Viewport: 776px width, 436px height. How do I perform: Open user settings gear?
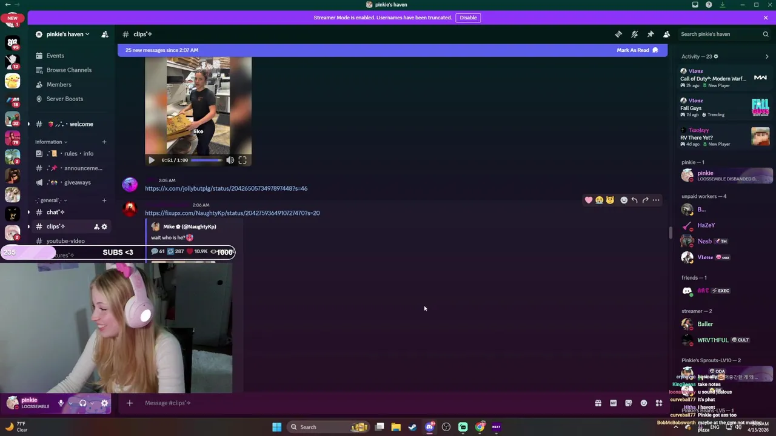(104, 403)
